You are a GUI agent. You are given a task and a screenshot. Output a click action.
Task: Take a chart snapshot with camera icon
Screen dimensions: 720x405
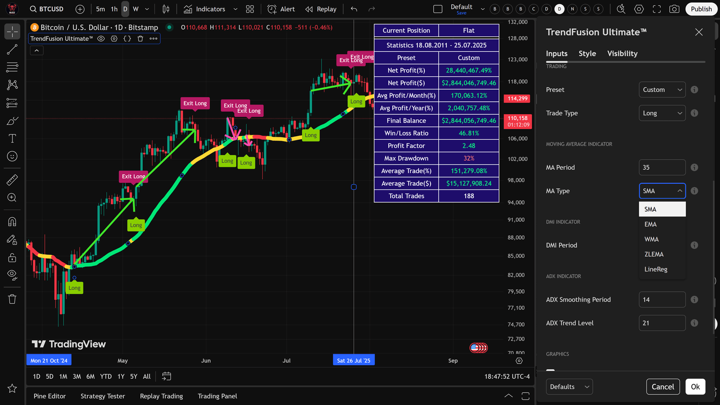tap(674, 9)
